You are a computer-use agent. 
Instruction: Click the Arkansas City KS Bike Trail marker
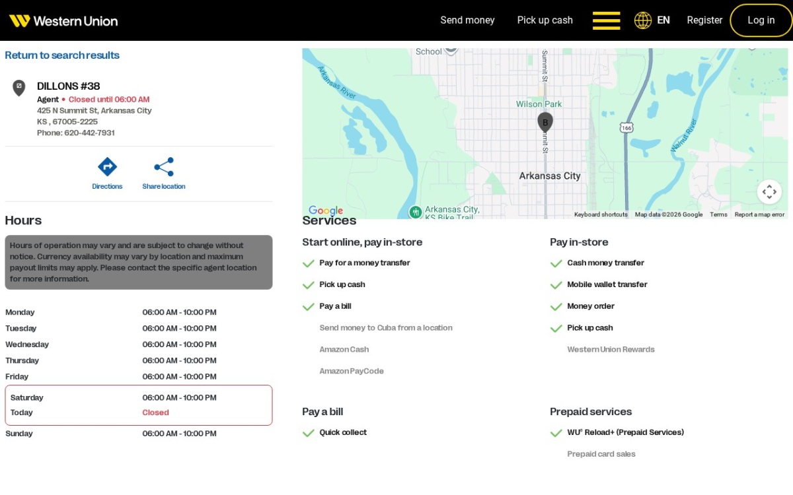tap(415, 212)
